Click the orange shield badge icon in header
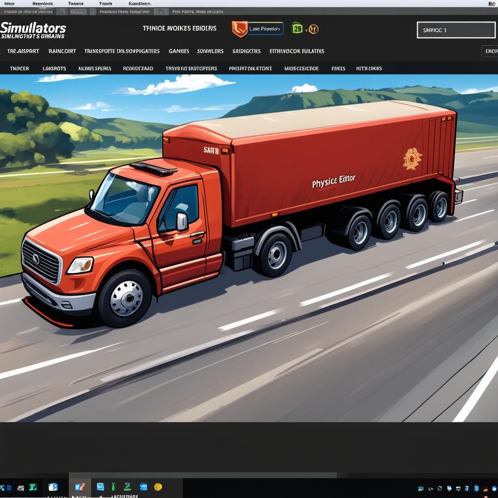The image size is (498, 498). pyautogui.click(x=239, y=29)
